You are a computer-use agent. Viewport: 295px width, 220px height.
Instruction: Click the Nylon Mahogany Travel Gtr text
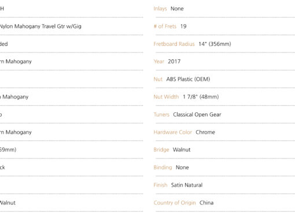(40, 26)
